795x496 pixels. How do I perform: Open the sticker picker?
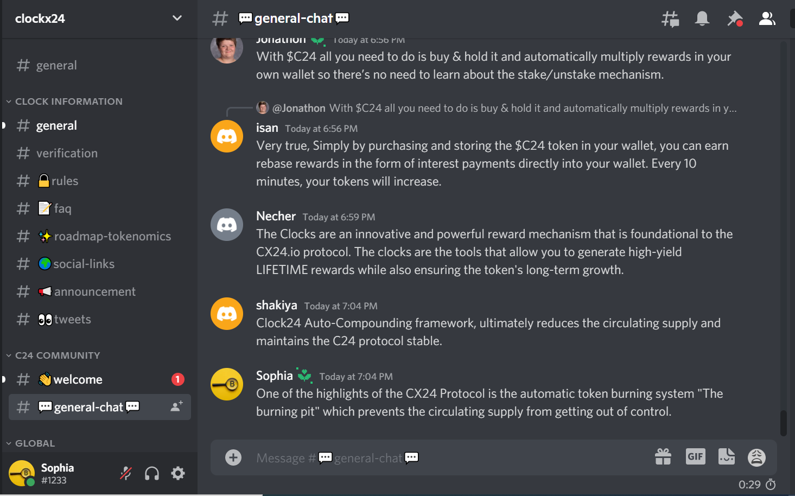pyautogui.click(x=726, y=457)
